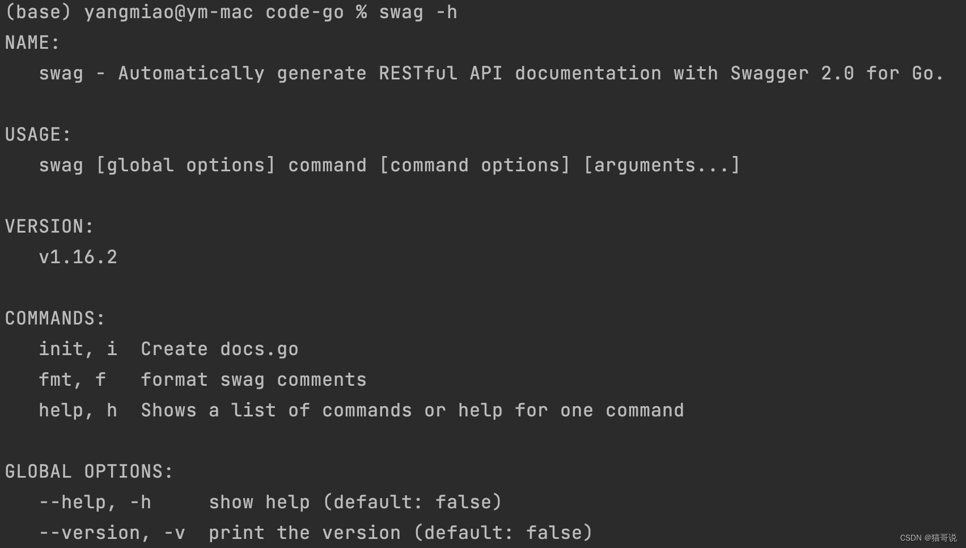966x548 pixels.
Task: Click the 'help, h' command entry
Action: pos(78,410)
